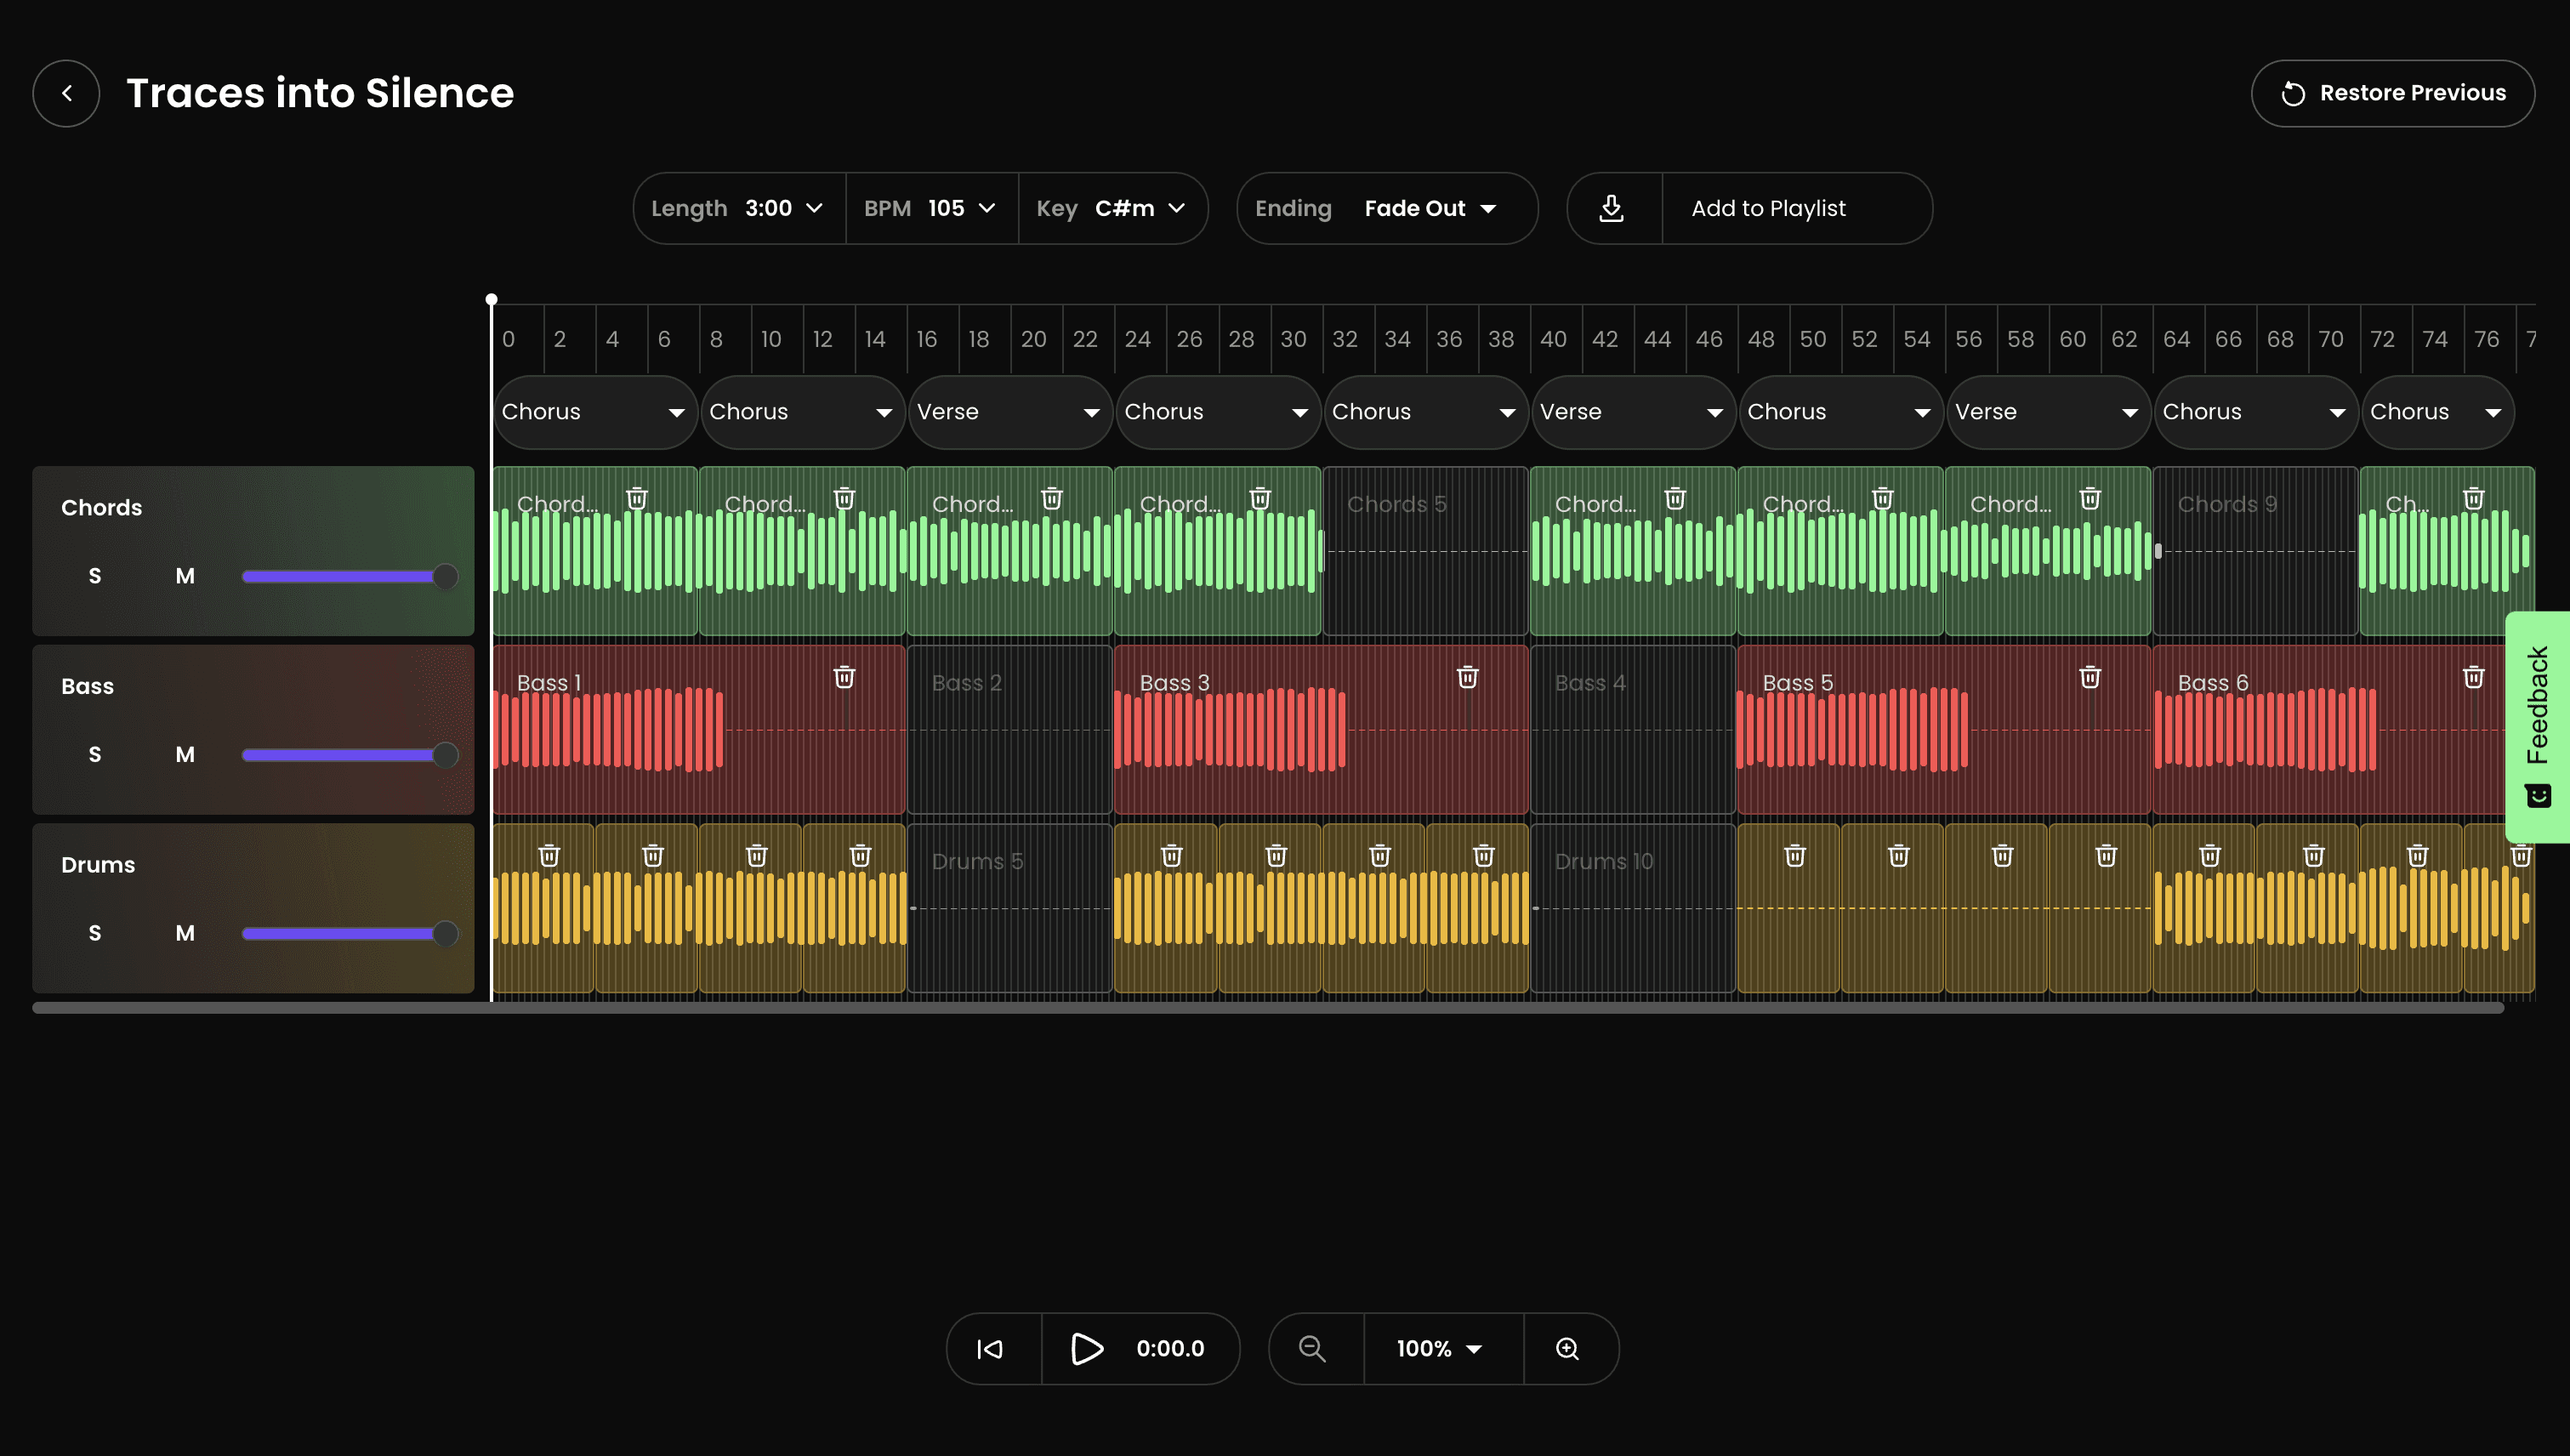Click the back arrow next to the title
The height and width of the screenshot is (1456, 2570).
pos(66,93)
